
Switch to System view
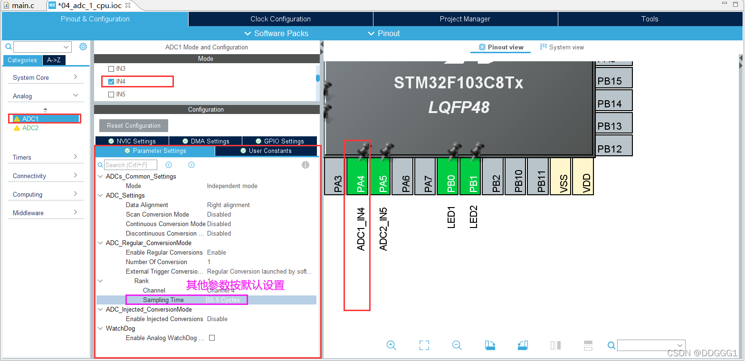[x=562, y=47]
